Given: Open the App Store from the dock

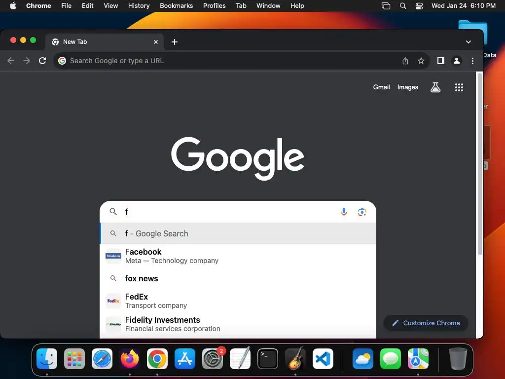Looking at the screenshot, I should click(x=185, y=359).
